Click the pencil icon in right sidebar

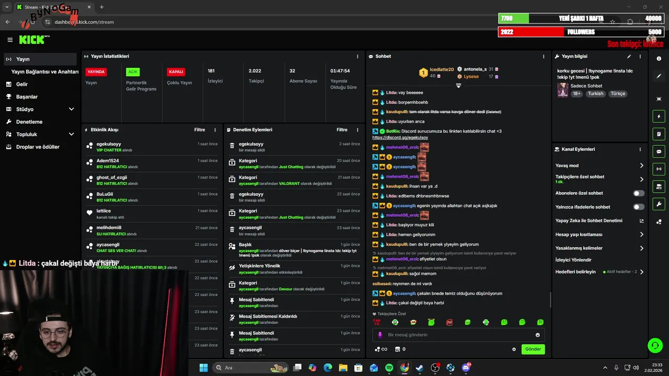[x=659, y=76]
